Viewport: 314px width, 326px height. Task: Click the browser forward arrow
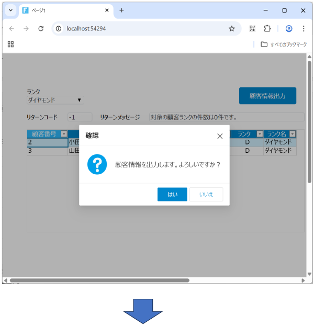(26, 28)
